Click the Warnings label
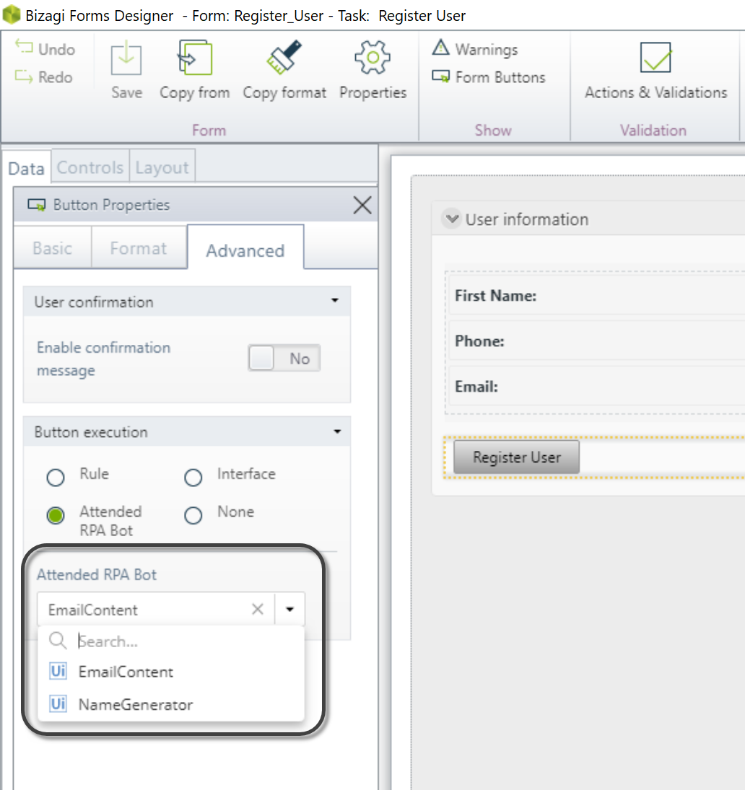This screenshot has width=745, height=790. 487,49
